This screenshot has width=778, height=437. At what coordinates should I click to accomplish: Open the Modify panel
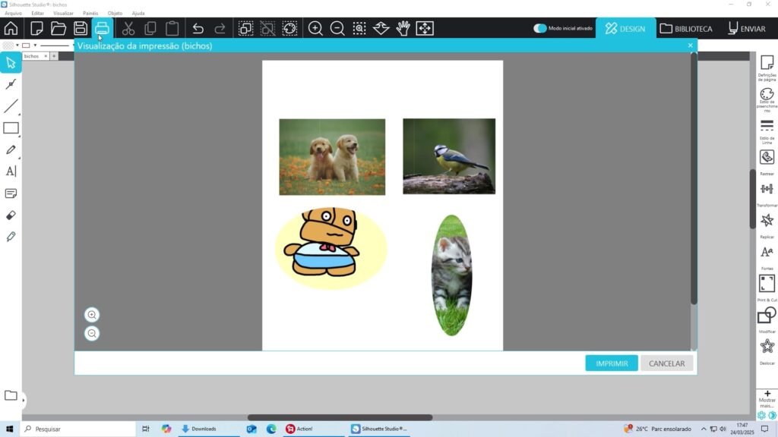pyautogui.click(x=767, y=321)
